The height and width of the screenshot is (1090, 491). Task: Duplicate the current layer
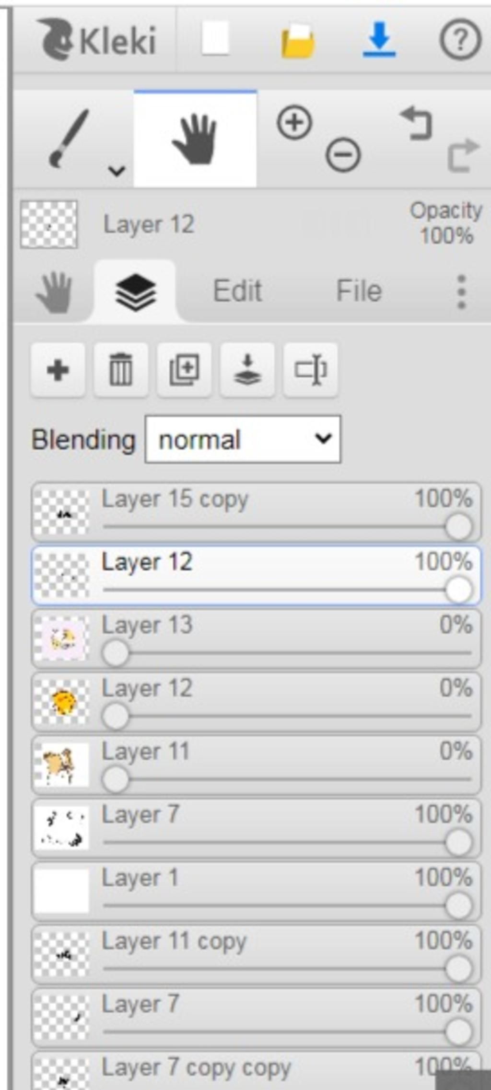[184, 370]
